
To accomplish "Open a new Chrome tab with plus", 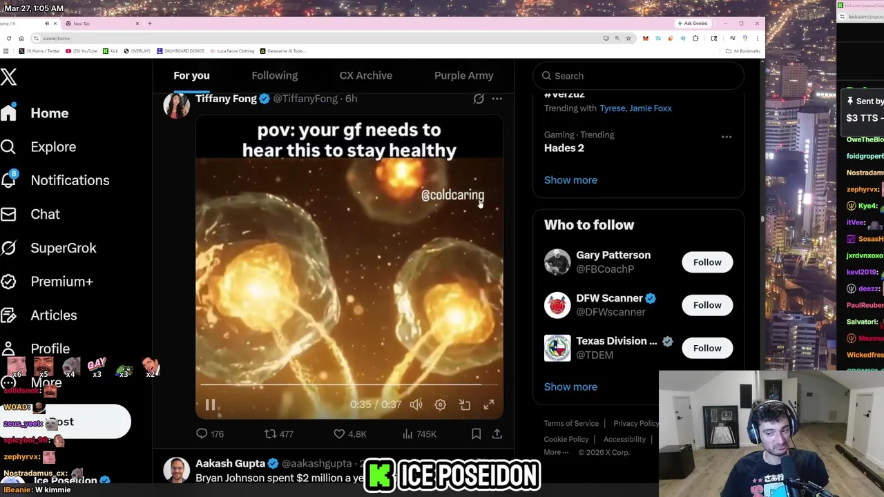I will (x=149, y=23).
